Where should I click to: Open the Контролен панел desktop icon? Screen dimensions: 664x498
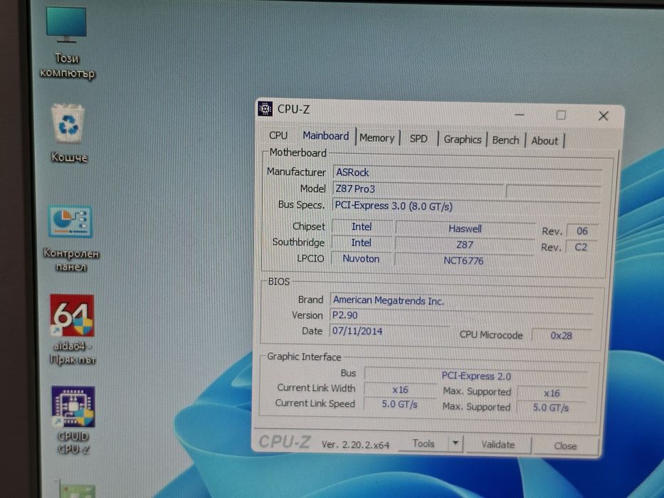point(70,238)
